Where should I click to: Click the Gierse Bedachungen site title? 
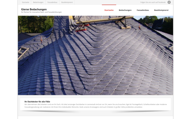click(x=34, y=9)
